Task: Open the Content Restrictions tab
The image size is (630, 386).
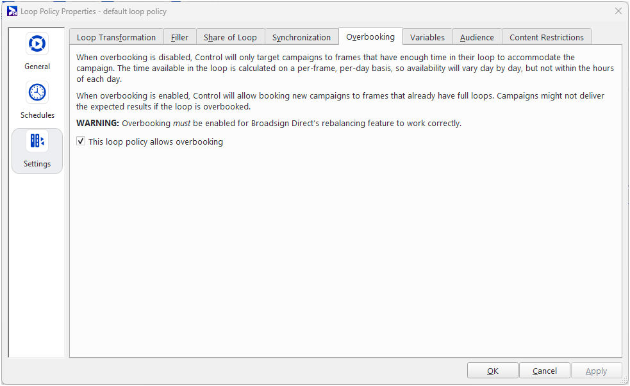Action: [x=547, y=37]
